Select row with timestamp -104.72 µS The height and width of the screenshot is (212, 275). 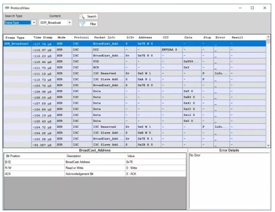134,127
